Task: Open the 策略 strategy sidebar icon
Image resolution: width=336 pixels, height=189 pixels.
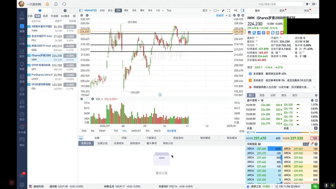Action: tap(22, 66)
